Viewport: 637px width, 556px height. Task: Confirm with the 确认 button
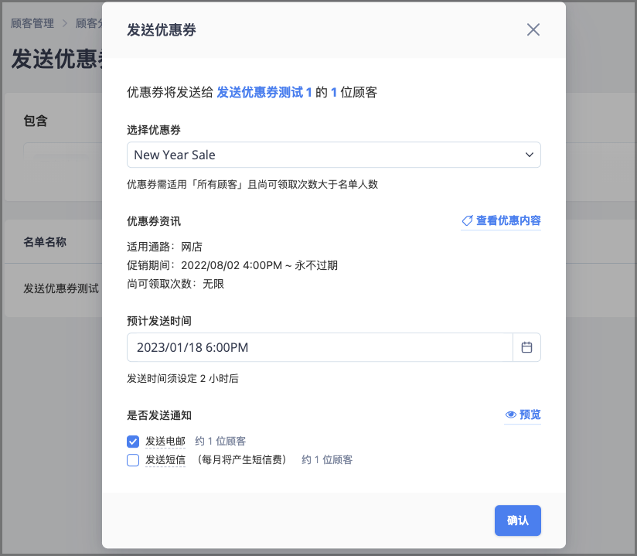click(x=518, y=520)
